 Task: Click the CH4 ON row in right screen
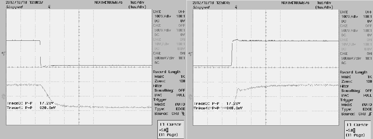coord(356,54)
